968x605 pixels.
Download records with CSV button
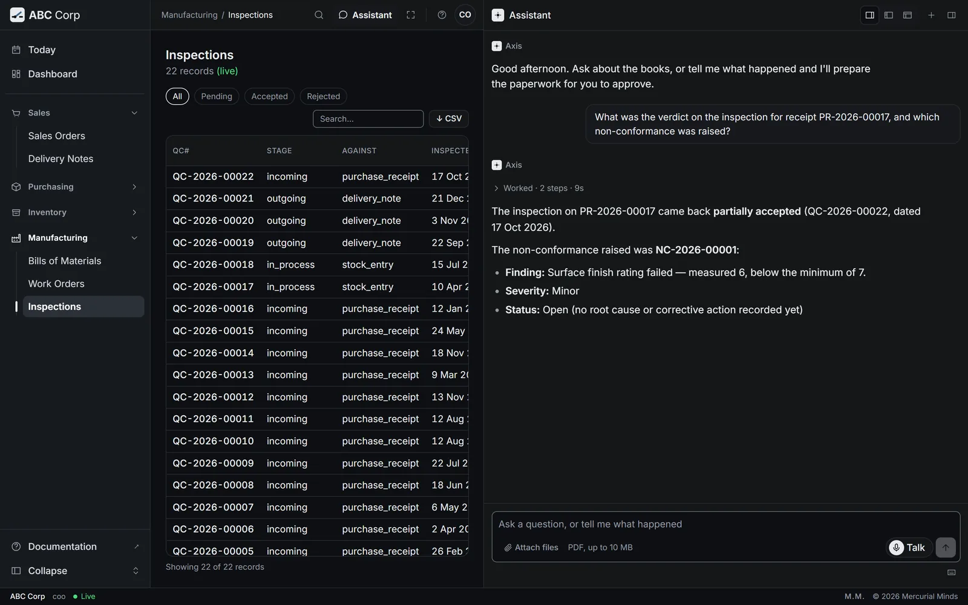pos(449,119)
